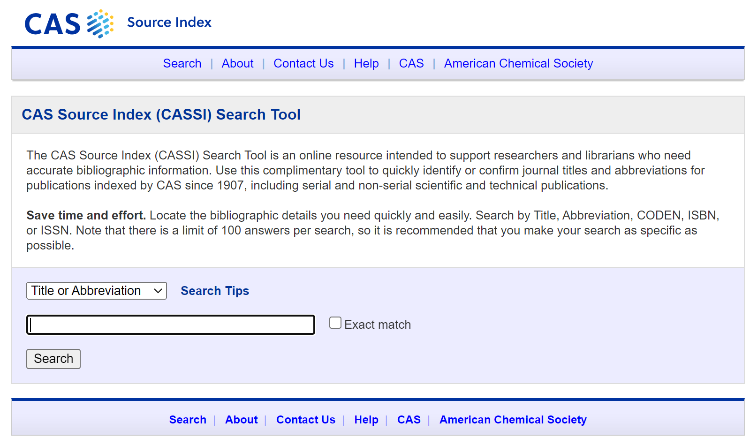Open CAS link in the top navigation
This screenshot has width=750, height=438.
coord(411,63)
